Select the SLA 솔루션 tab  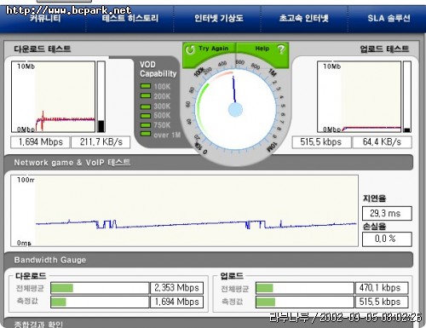tap(389, 19)
